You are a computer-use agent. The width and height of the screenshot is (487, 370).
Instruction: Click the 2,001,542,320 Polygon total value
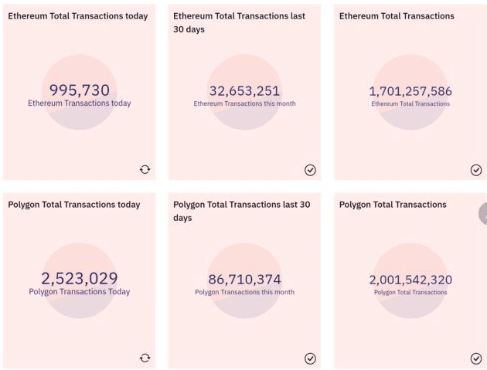pos(410,280)
